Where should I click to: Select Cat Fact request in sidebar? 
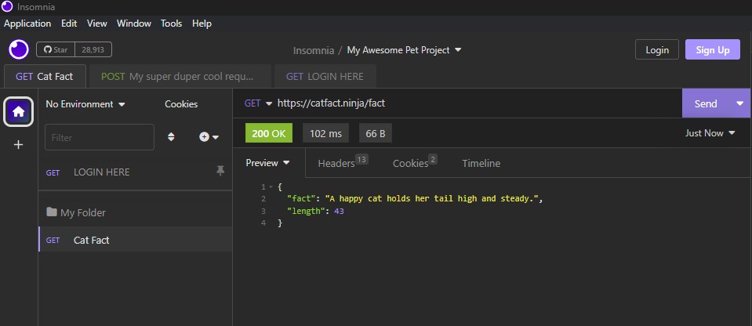tap(135, 240)
